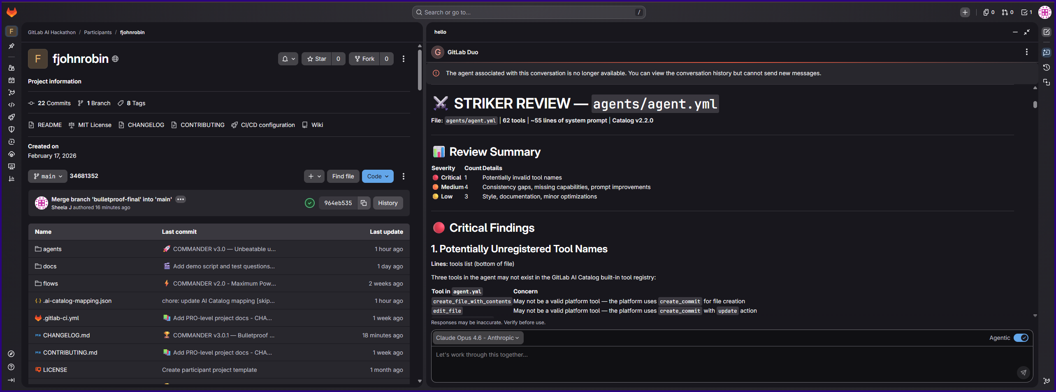Image resolution: width=1056 pixels, height=392 pixels.
Task: Open the create new plus menu
Action: pyautogui.click(x=965, y=12)
